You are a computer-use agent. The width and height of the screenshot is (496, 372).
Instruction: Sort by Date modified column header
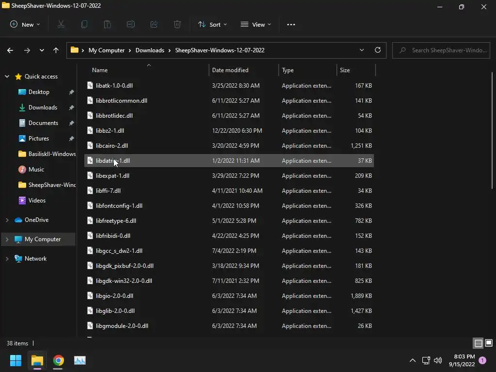[x=244, y=70]
